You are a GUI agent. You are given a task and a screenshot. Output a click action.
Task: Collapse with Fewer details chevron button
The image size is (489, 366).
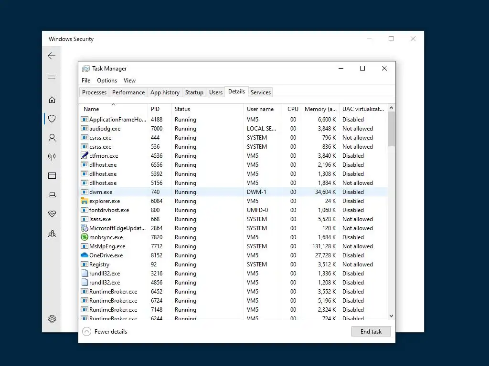coord(87,332)
